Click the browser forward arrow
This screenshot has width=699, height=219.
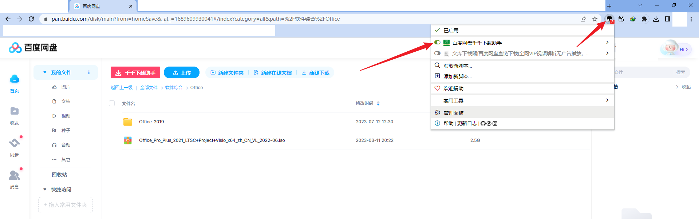[20, 19]
